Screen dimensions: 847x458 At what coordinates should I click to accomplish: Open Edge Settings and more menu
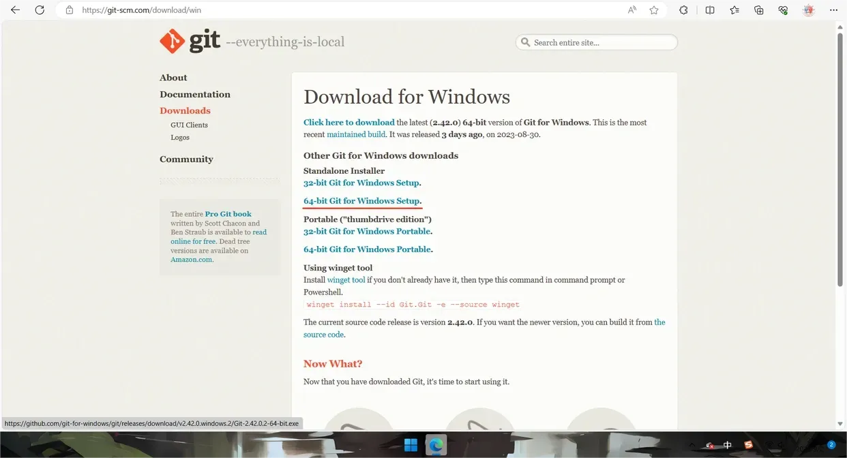pyautogui.click(x=833, y=10)
